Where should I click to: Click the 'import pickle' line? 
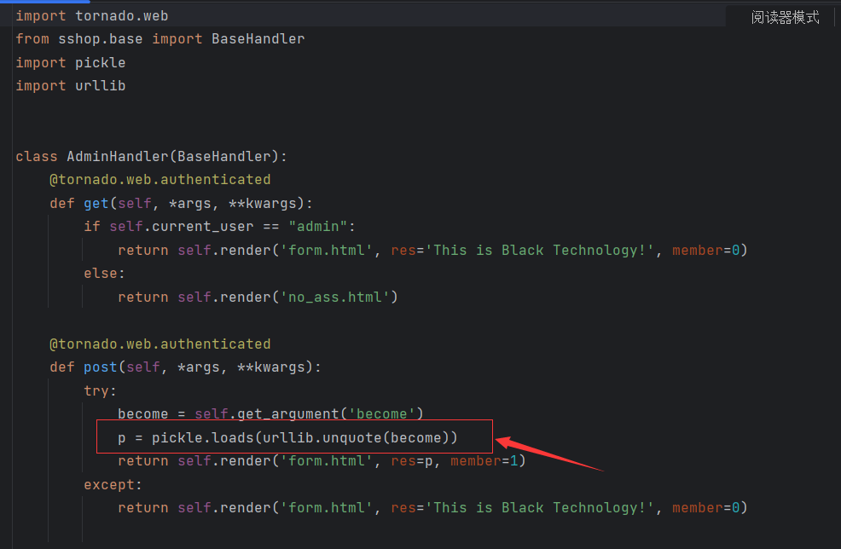point(70,62)
